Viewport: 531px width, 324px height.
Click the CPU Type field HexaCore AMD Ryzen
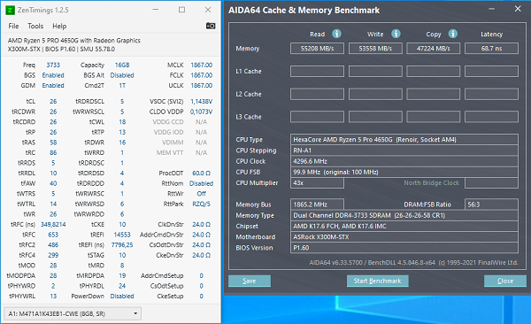click(404, 140)
